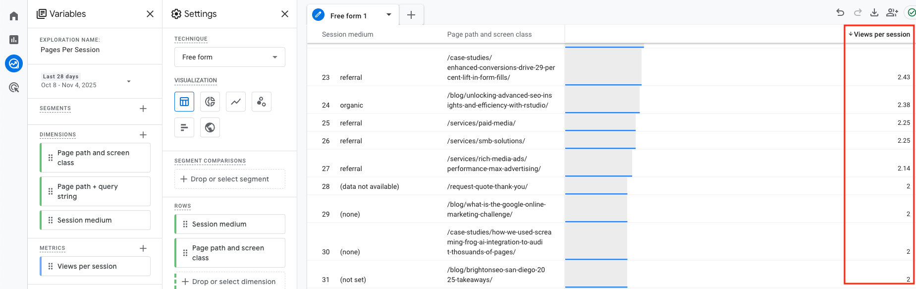Screen dimensions: 916x289
Task: Click the value 2.43 in row 23
Action: (x=904, y=77)
